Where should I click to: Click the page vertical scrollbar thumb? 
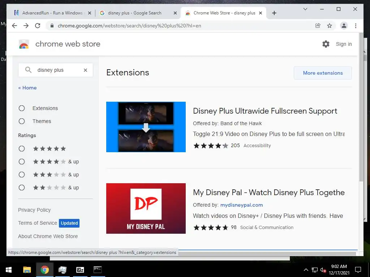361,107
